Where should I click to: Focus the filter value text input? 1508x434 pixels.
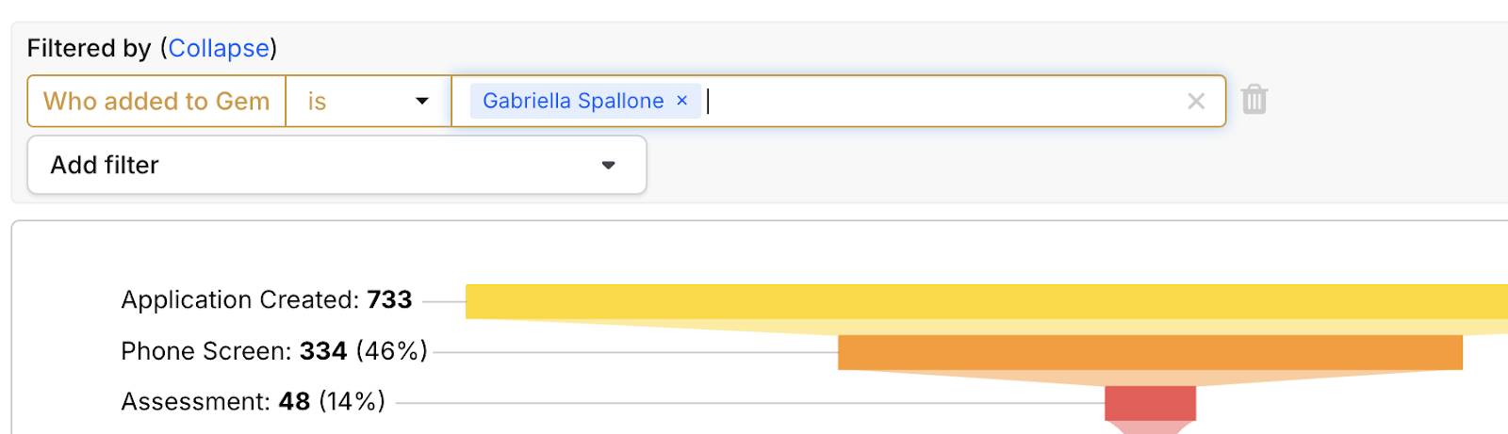click(x=942, y=101)
